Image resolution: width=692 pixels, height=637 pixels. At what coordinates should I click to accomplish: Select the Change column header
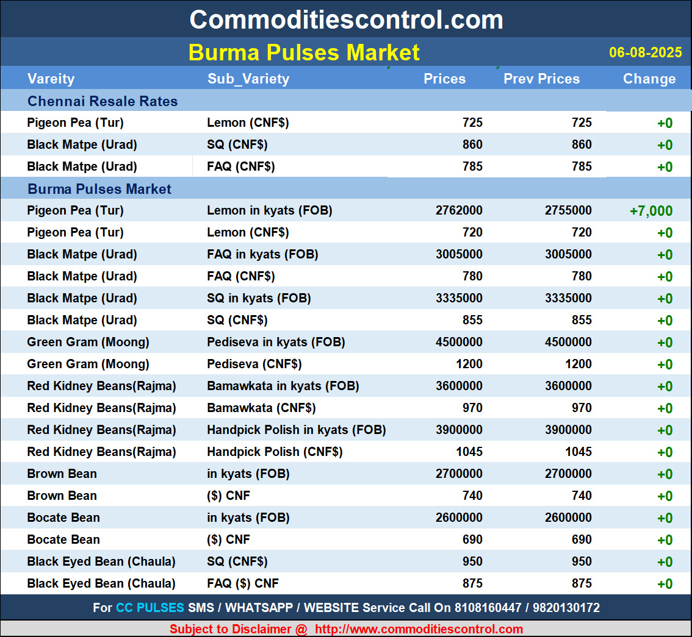tap(649, 79)
